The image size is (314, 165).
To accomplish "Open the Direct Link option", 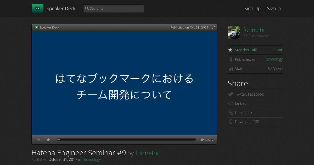I will coord(244,113).
